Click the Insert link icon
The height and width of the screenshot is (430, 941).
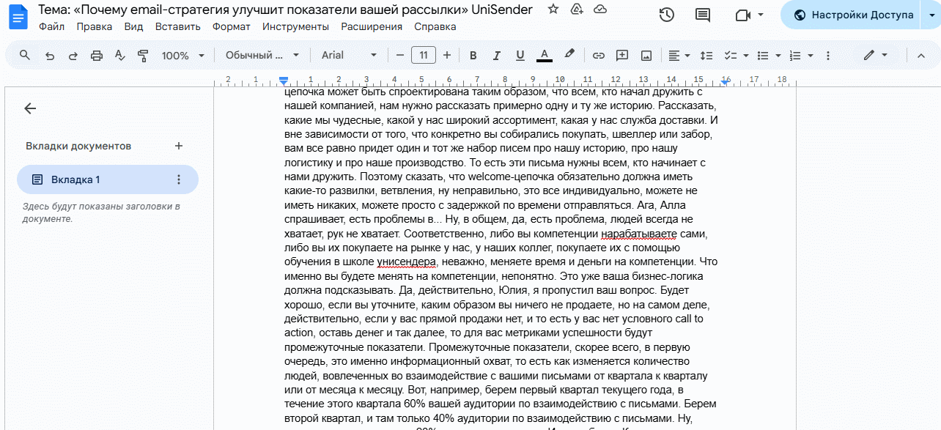pyautogui.click(x=598, y=56)
